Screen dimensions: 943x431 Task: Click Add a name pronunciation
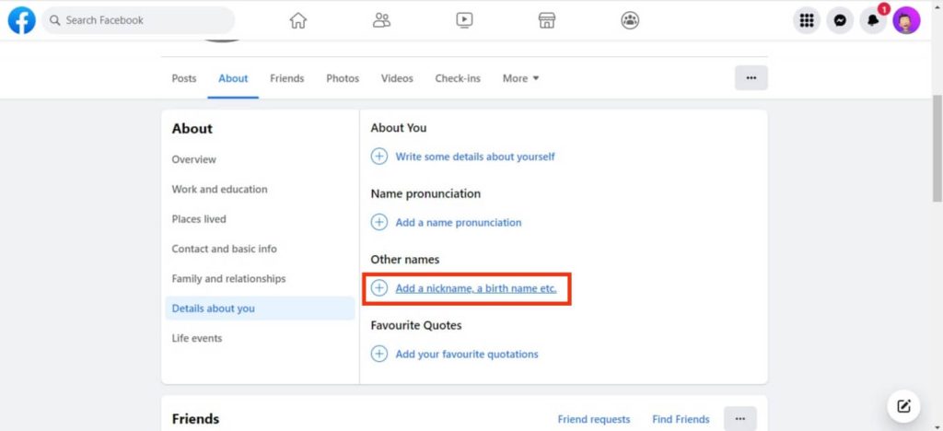(459, 223)
